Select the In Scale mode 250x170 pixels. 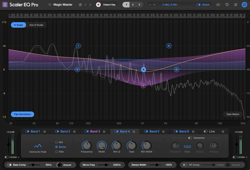click(x=18, y=25)
